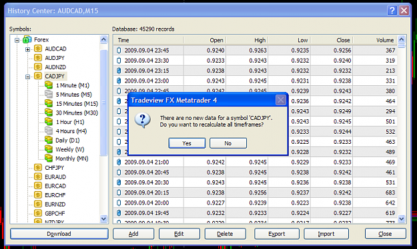
Task: Click Yes in the recalculate dialog
Action: 187,143
